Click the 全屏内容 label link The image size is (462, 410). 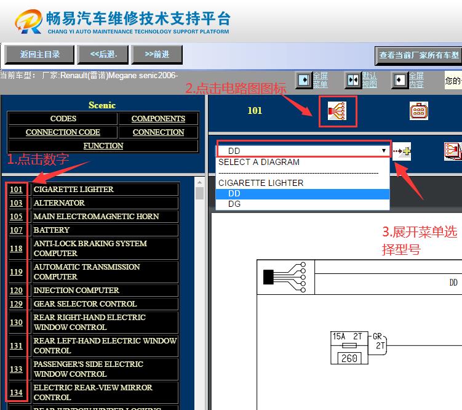416,80
